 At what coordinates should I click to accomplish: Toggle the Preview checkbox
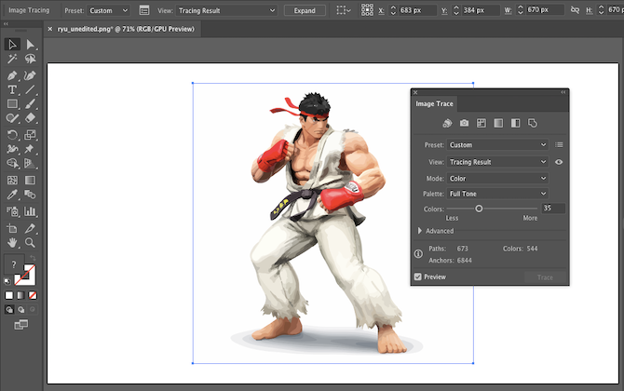pyautogui.click(x=418, y=276)
